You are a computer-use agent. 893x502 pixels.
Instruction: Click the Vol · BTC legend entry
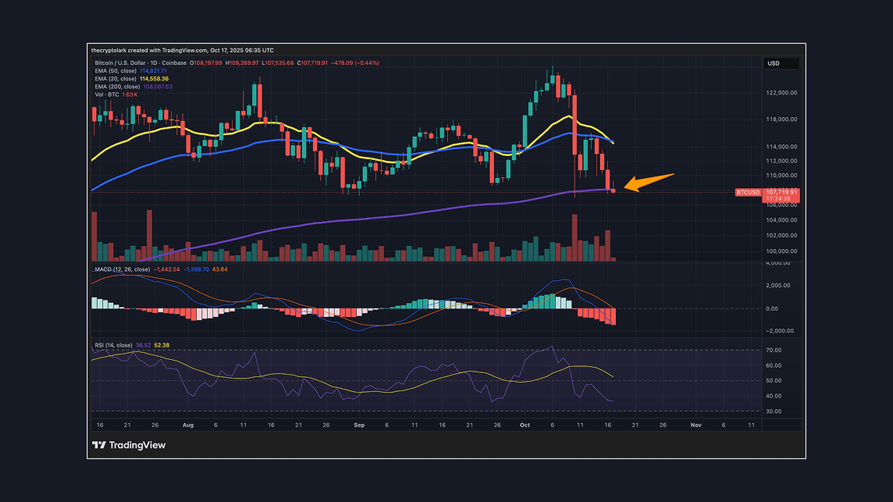[107, 95]
